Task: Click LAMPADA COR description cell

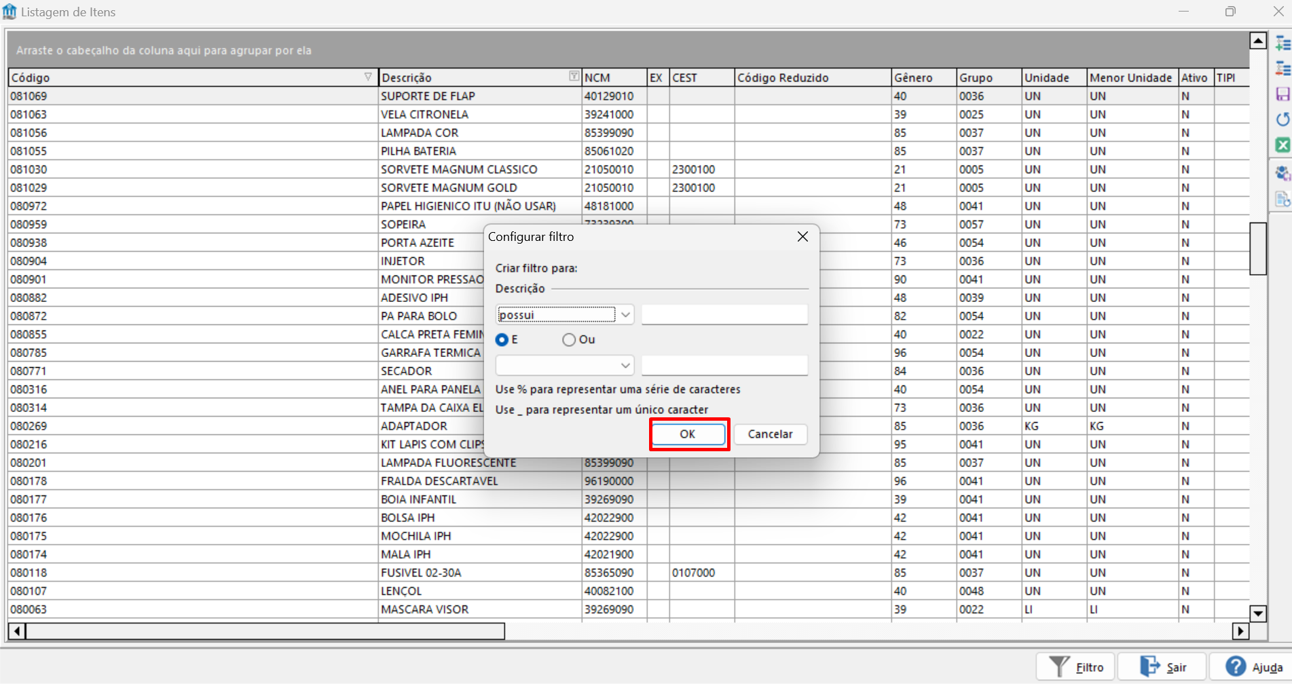Action: click(x=479, y=132)
